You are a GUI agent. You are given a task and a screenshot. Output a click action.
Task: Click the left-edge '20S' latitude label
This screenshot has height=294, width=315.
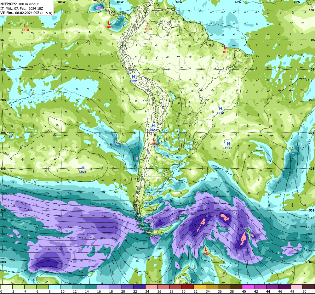(3, 100)
